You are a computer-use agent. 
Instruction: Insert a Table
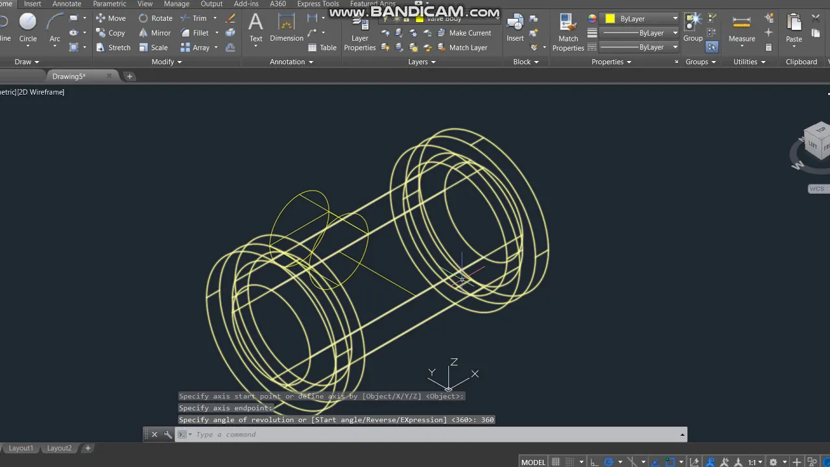(322, 47)
